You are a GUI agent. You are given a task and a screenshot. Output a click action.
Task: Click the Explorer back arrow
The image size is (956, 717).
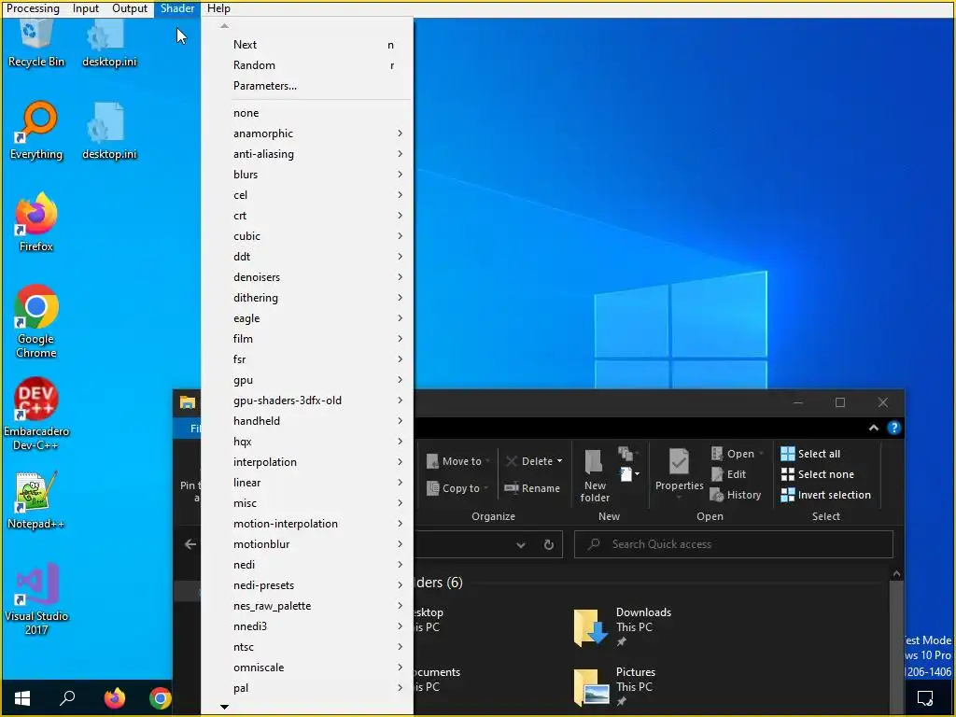click(190, 544)
